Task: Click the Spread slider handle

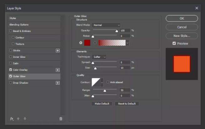Action: [93, 63]
